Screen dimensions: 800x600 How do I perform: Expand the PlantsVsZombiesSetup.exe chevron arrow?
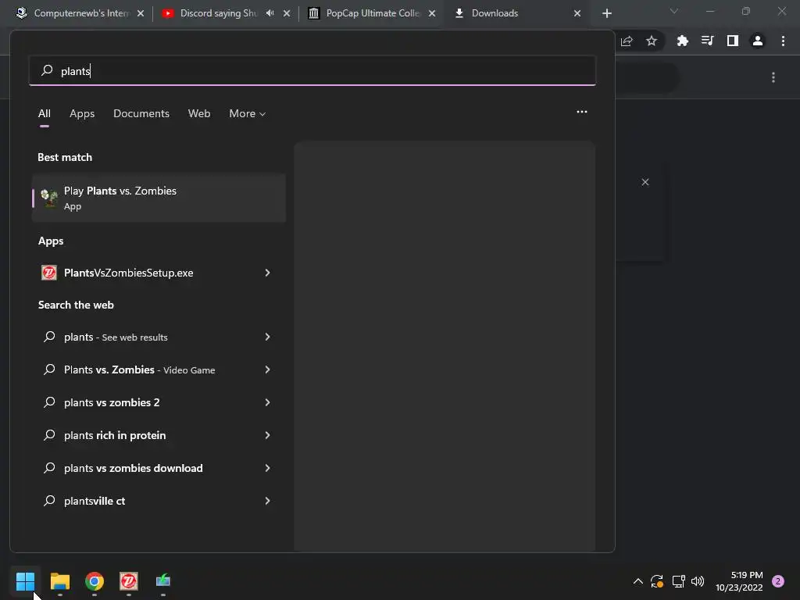(x=267, y=273)
